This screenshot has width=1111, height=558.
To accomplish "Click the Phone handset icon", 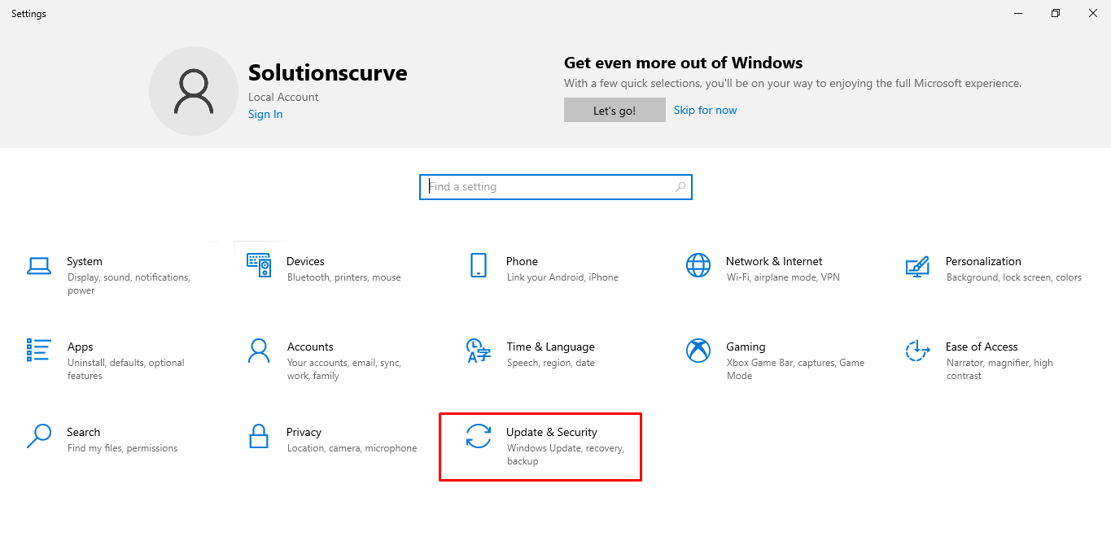I will pos(479,265).
